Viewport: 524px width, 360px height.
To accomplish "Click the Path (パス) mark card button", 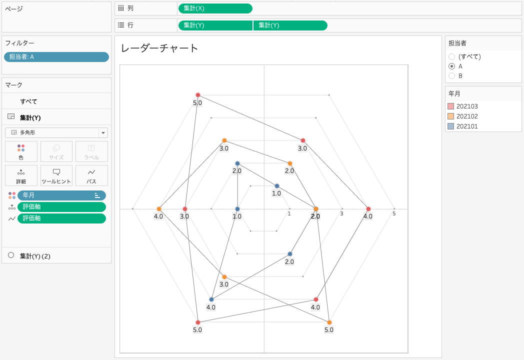I will tap(91, 175).
